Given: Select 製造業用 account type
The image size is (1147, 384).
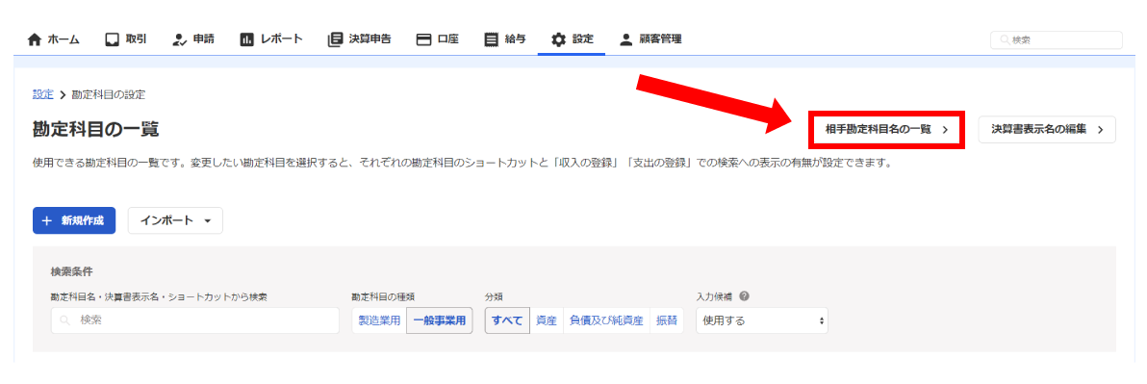Looking at the screenshot, I should pyautogui.click(x=379, y=320).
